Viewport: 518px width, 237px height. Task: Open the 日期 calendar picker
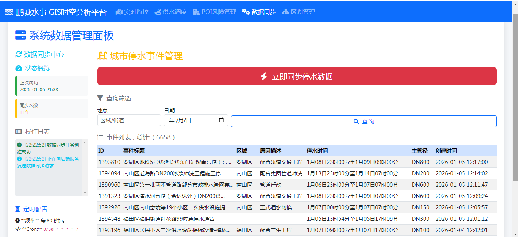click(221, 120)
